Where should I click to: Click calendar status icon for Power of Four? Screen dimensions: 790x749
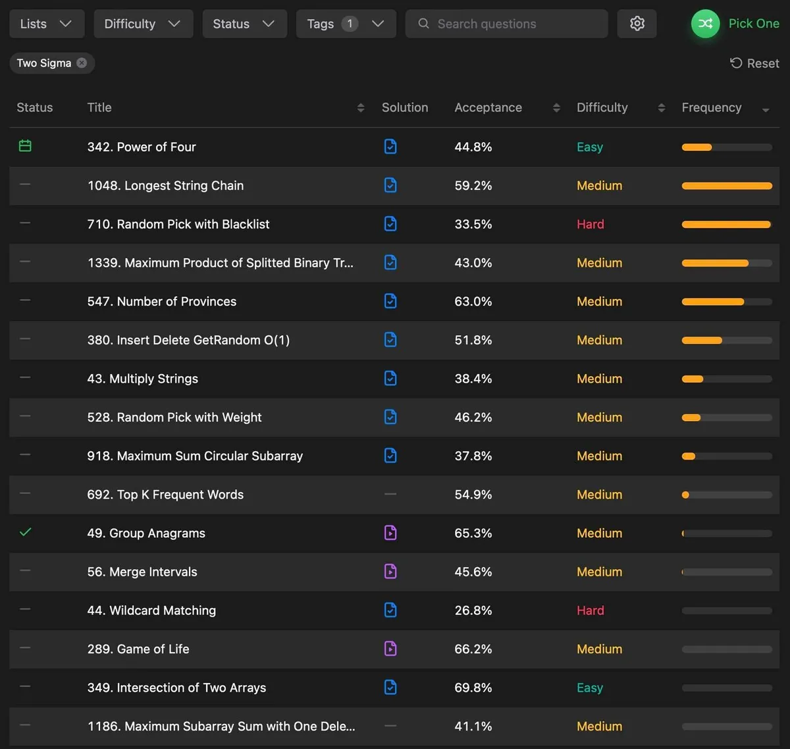click(x=25, y=146)
